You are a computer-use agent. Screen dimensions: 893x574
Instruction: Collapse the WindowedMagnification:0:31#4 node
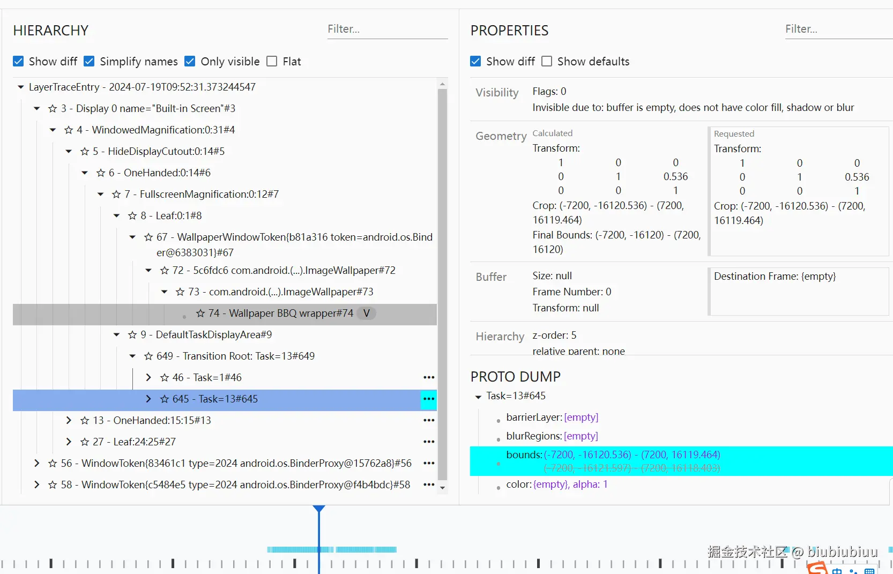pyautogui.click(x=53, y=130)
